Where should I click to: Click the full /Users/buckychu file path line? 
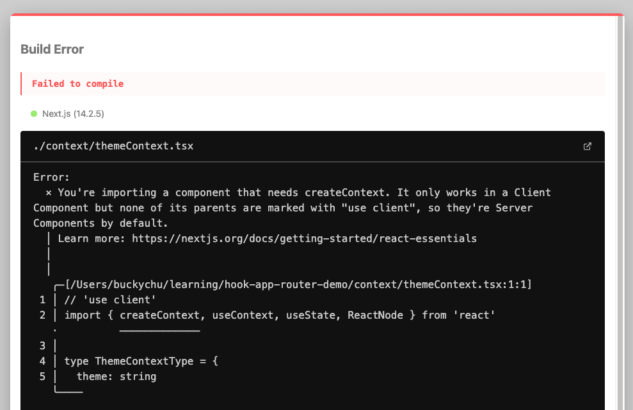298,284
